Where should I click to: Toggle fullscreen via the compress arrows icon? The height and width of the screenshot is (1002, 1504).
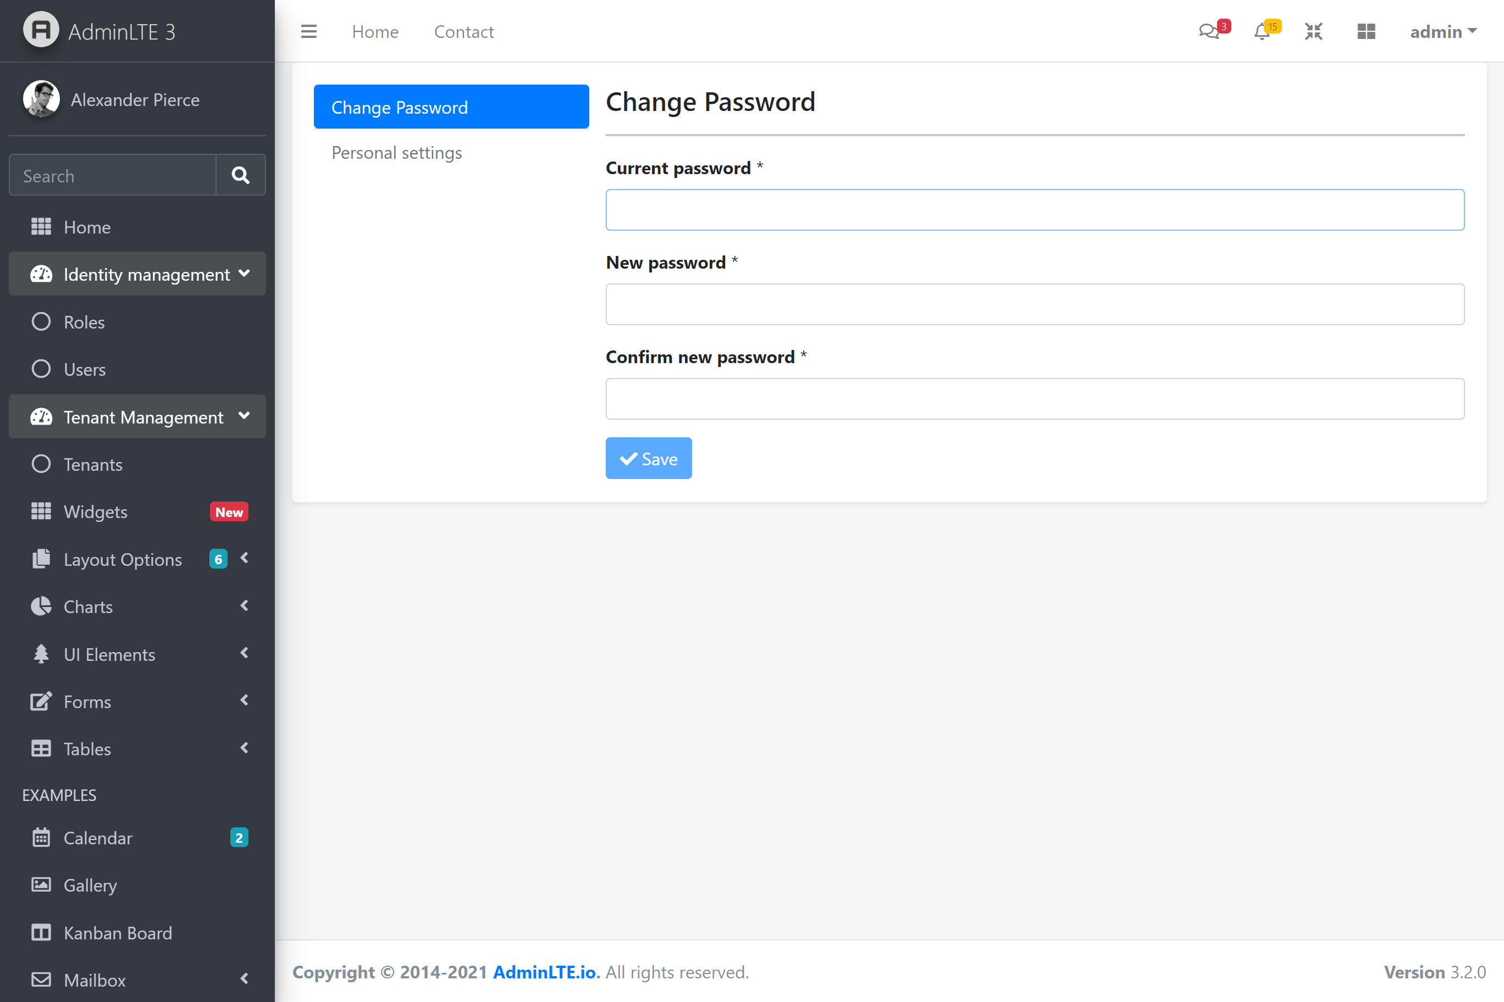pos(1313,31)
